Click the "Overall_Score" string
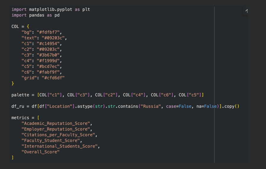The height and width of the screenshot is (169, 266). (40, 152)
